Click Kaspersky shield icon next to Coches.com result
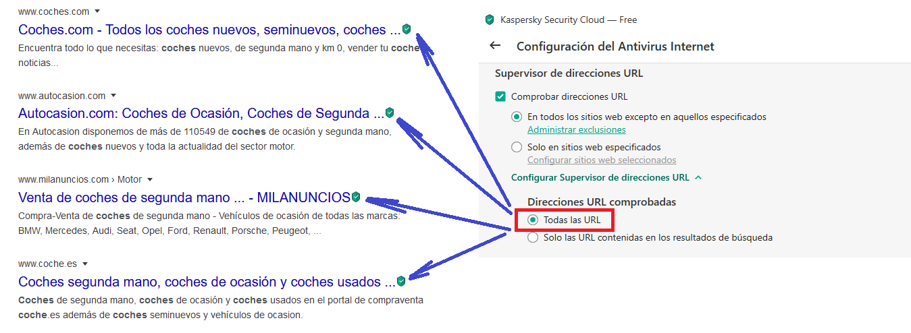This screenshot has height=333, width=911. (x=407, y=29)
